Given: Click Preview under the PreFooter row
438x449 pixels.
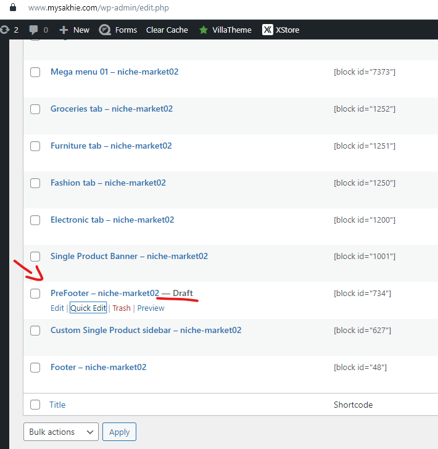Looking at the screenshot, I should (151, 308).
